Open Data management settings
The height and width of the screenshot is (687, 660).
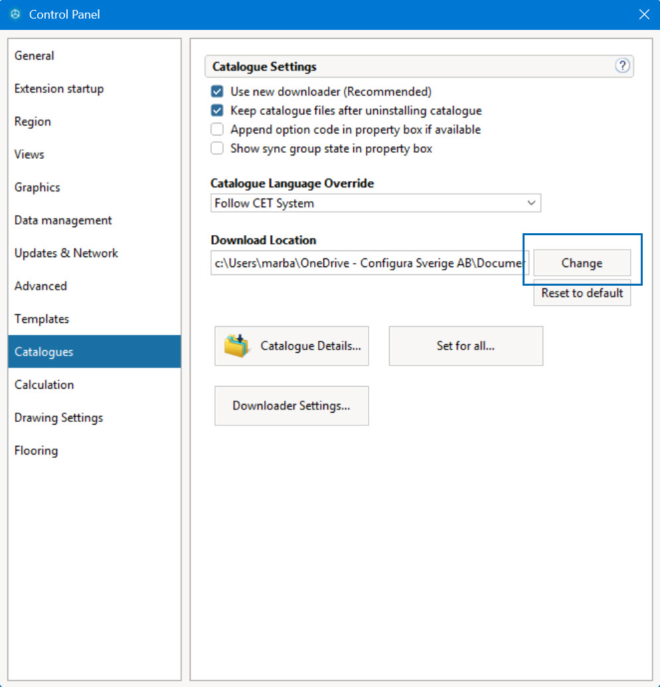94,220
